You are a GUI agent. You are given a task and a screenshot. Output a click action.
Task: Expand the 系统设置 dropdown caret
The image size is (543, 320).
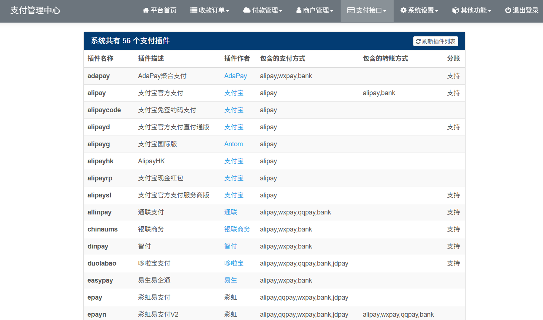437,11
